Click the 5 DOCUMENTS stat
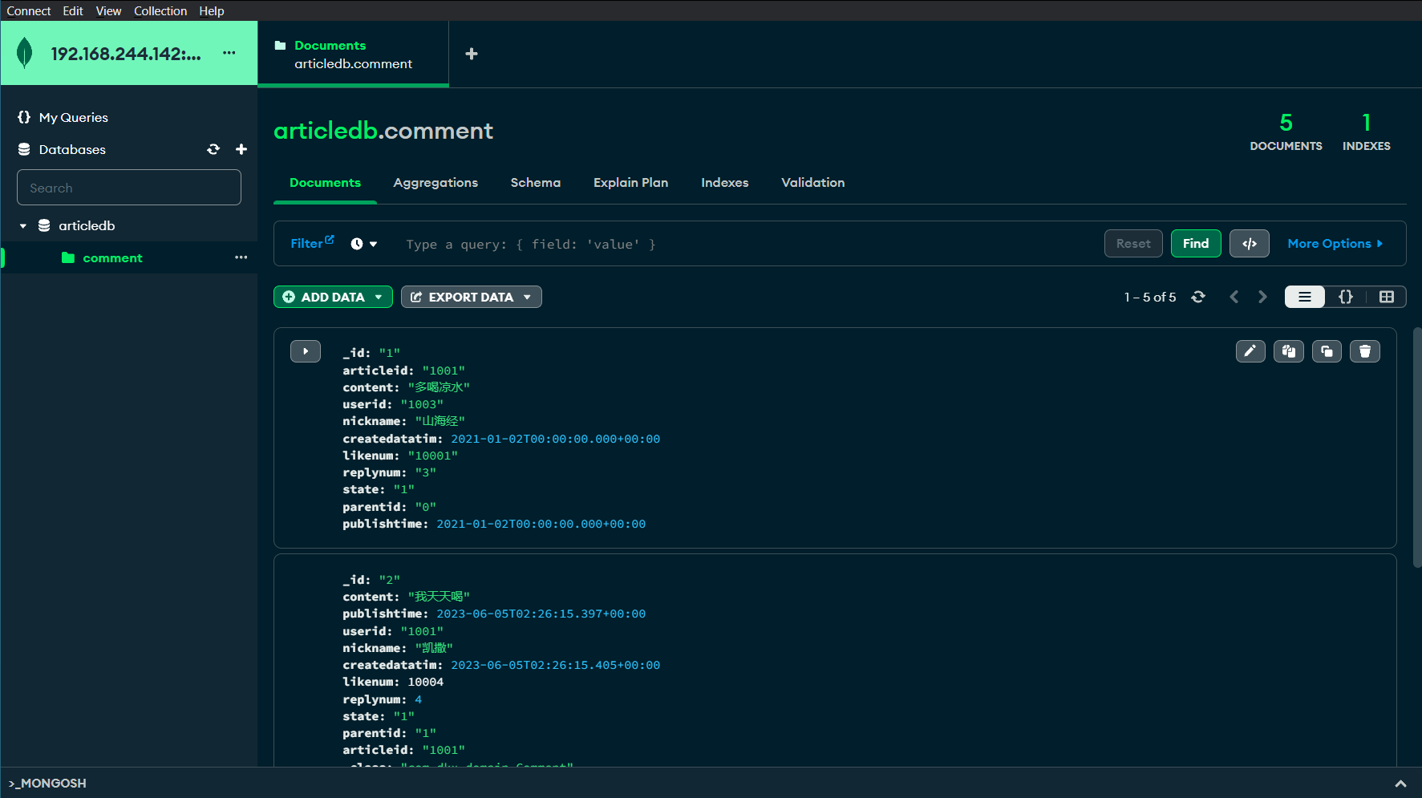The height and width of the screenshot is (798, 1422). [x=1286, y=132]
